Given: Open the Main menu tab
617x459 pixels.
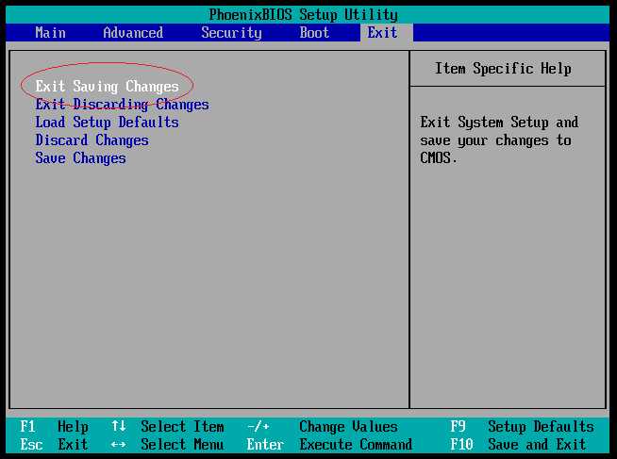Looking at the screenshot, I should pyautogui.click(x=50, y=33).
